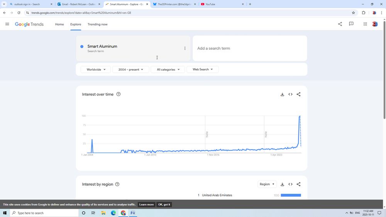Viewport: 386px width, 217px height.
Task: Click the Google Trends logo
Action: [x=29, y=24]
